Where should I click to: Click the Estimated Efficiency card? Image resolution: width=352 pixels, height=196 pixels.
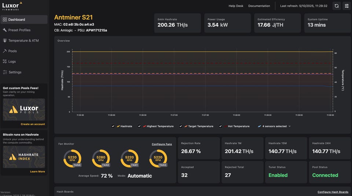pos(278,23)
